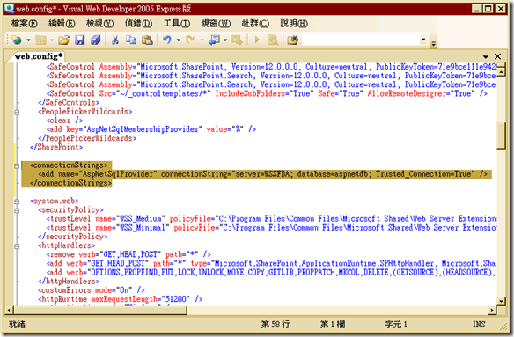Open the Add New Item dropdown arrow

click(52, 40)
